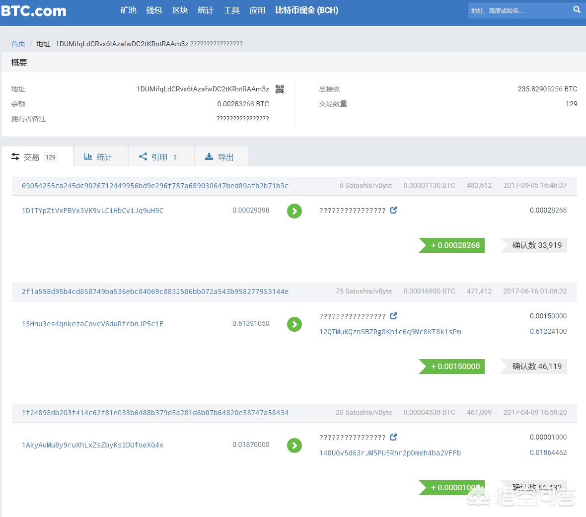Open external link icon in first transaction
Image resolution: width=586 pixels, height=517 pixels.
coord(393,210)
